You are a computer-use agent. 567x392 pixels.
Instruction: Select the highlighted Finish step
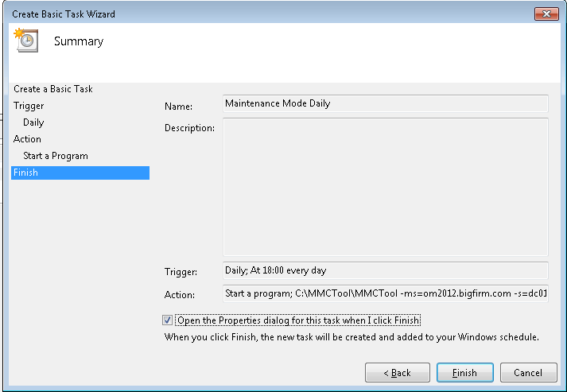(80, 173)
